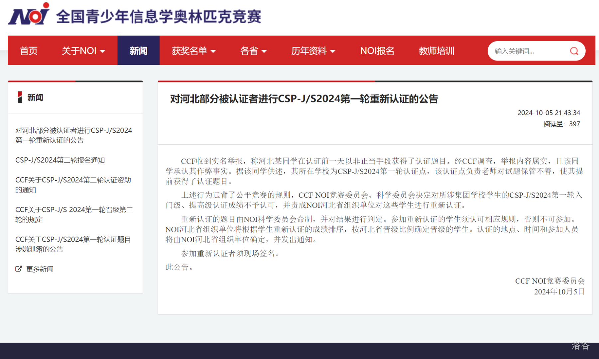599x359 pixels.
Task: Go to the 首页 home tab
Action: click(29, 51)
